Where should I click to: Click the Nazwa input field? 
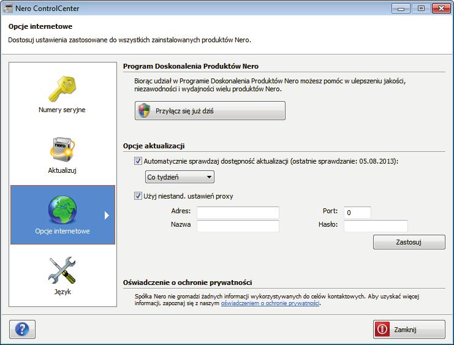point(238,226)
